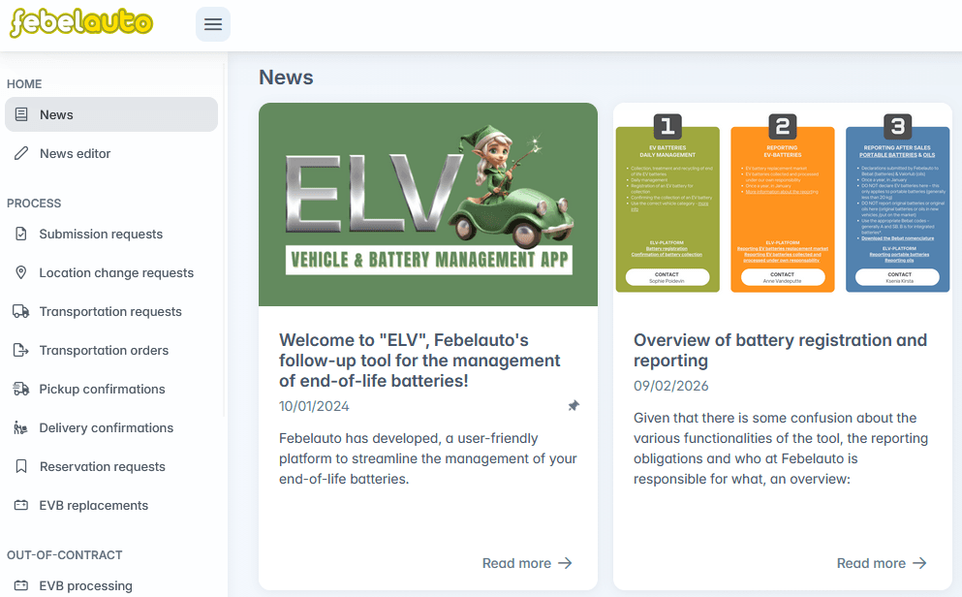The height and width of the screenshot is (597, 962).
Task: Click the Submission requests document icon
Action: pyautogui.click(x=21, y=234)
